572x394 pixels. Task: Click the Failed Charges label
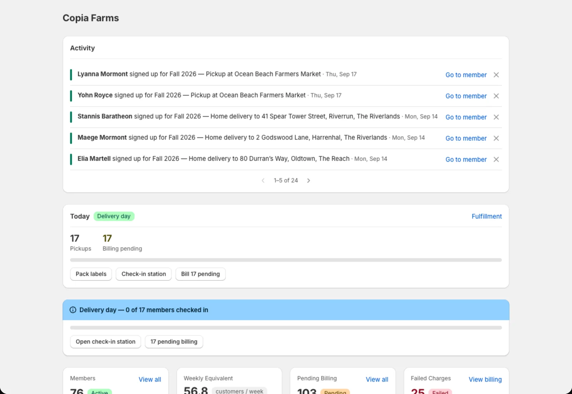(x=431, y=378)
